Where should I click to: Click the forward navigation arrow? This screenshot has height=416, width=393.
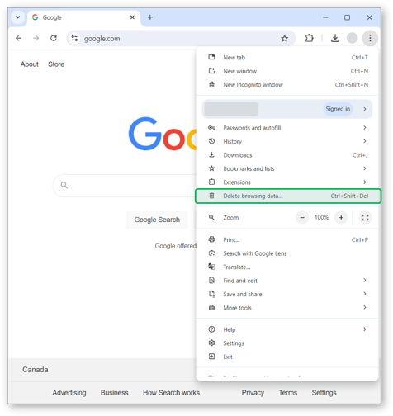coord(36,38)
